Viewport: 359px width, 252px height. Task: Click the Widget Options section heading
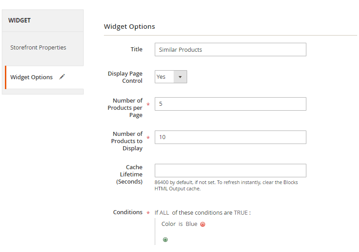pos(130,27)
